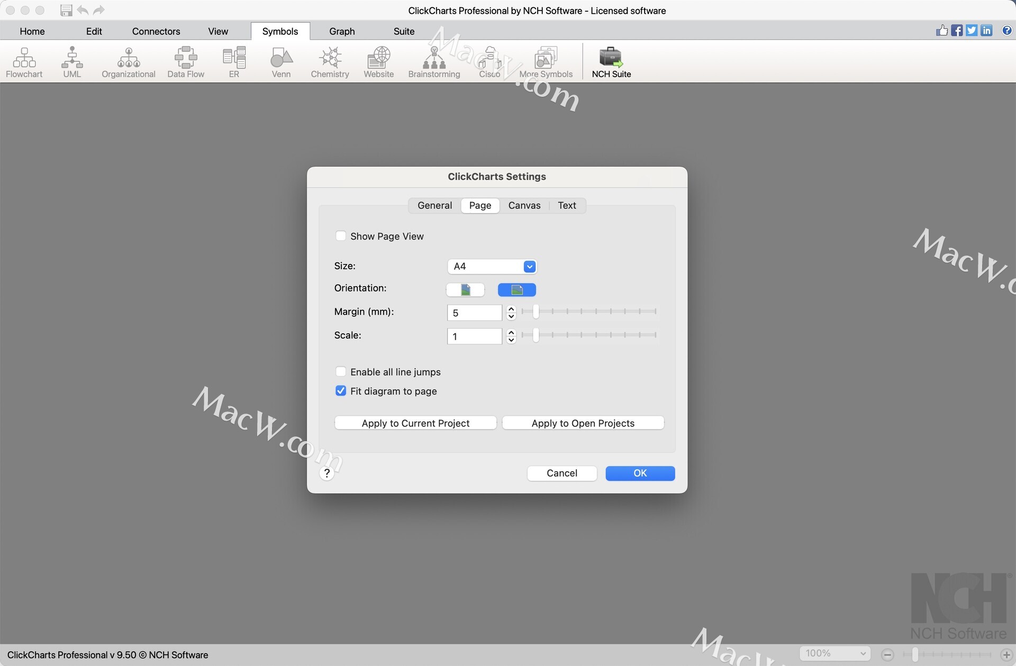Screen dimensions: 1016x666
Task: Click the Scale slider track
Action: [x=588, y=335]
